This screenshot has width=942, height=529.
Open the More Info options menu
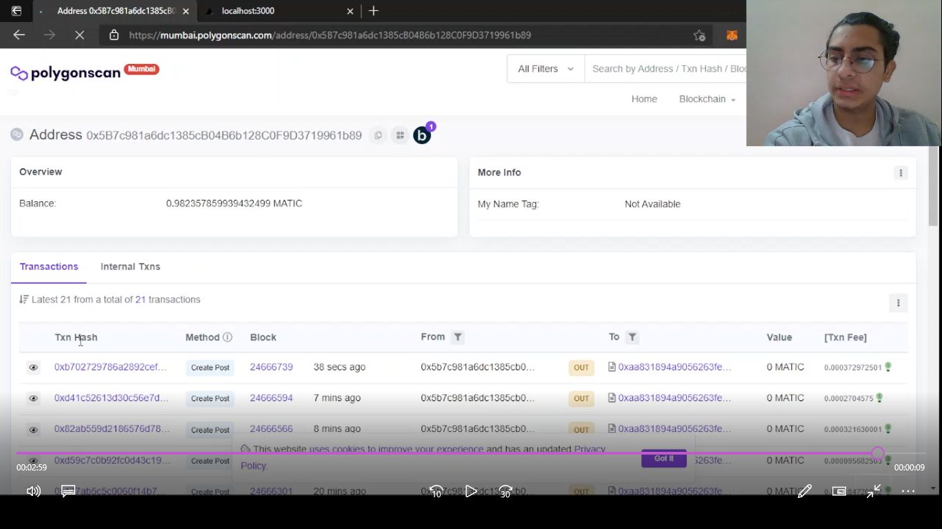[900, 173]
